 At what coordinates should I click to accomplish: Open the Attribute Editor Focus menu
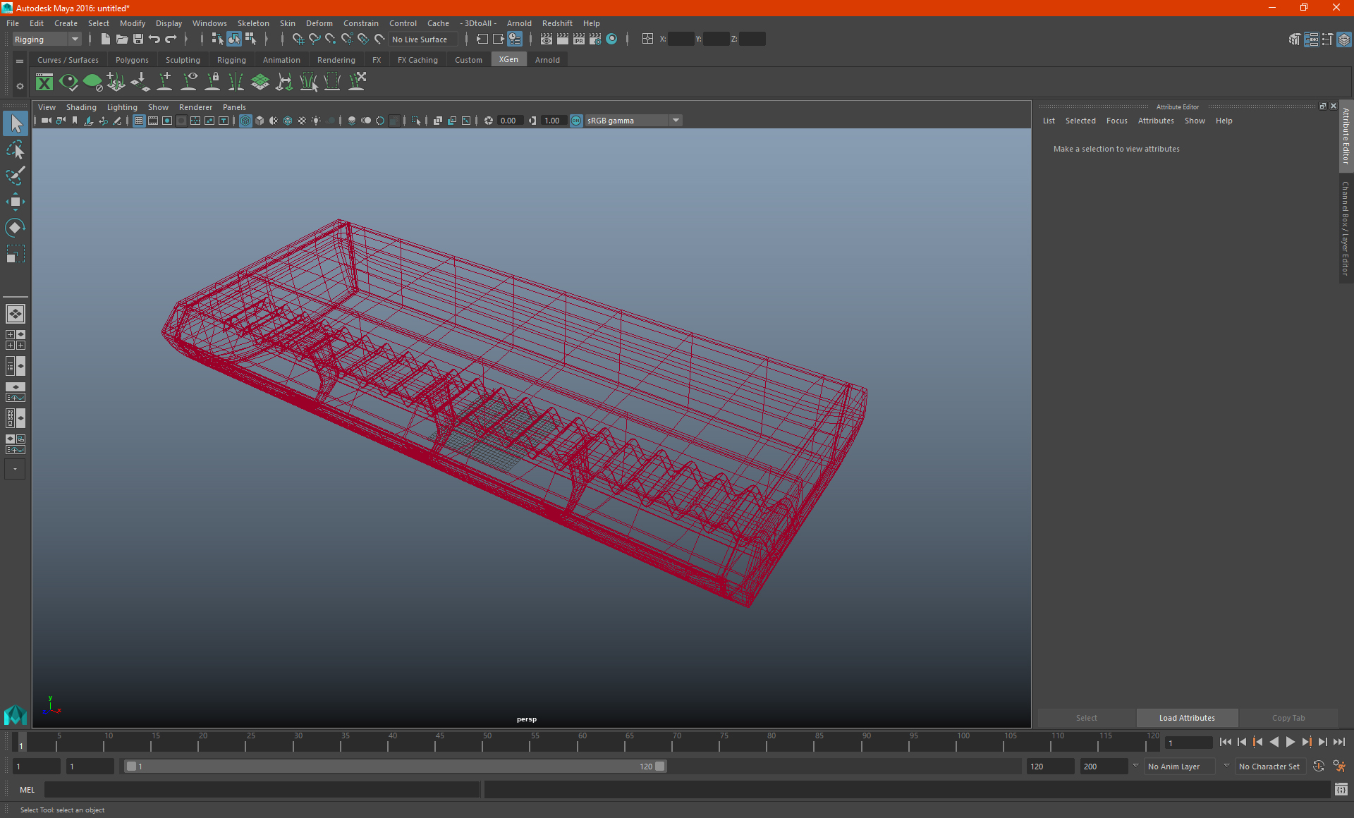1116,121
